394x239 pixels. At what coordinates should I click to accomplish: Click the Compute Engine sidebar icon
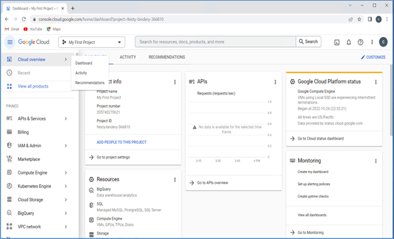point(9,173)
